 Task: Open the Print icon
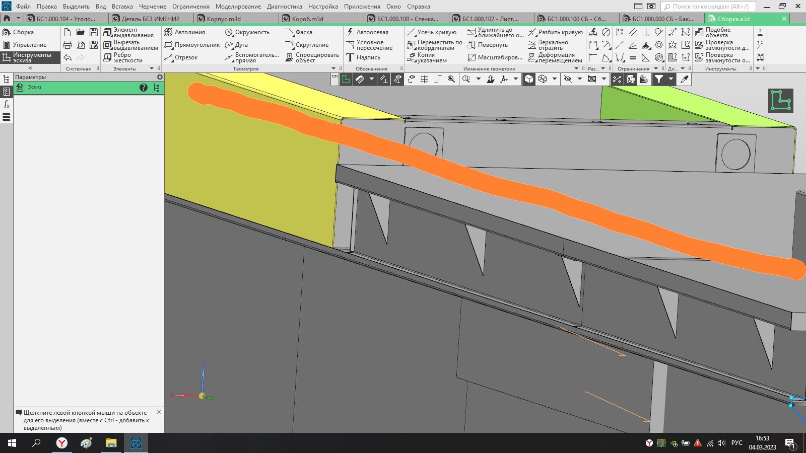pyautogui.click(x=68, y=45)
